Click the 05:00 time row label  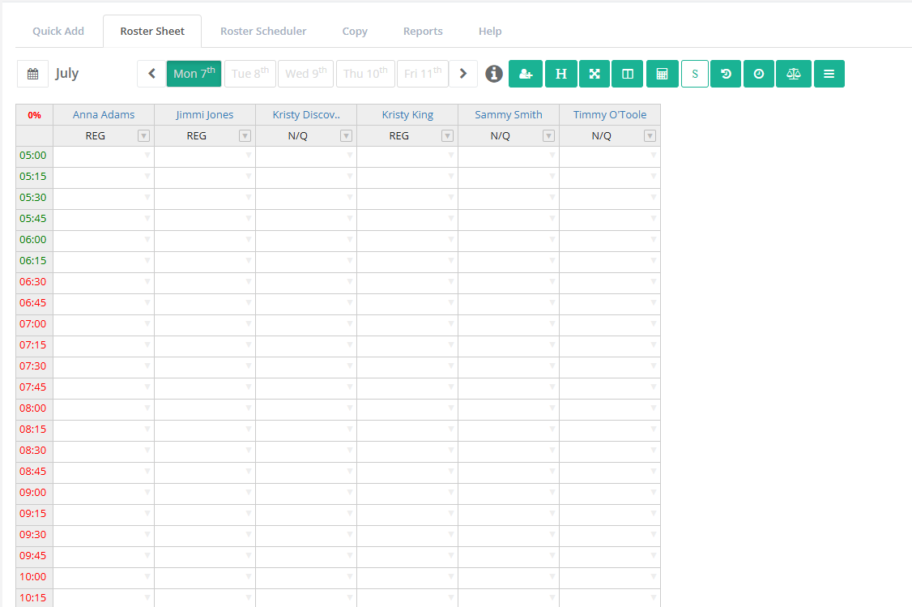coord(33,156)
